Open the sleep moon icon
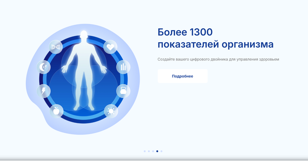The height and width of the screenshot is (161, 308). pos(43,67)
